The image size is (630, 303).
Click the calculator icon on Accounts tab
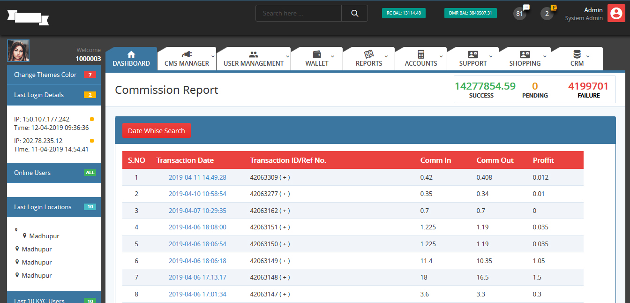(421, 54)
